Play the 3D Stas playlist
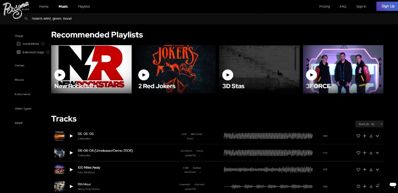This screenshot has height=193, width=398. click(228, 75)
